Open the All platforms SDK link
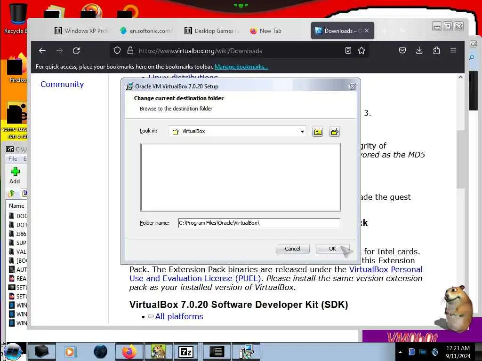This screenshot has height=361, width=482. click(x=179, y=316)
